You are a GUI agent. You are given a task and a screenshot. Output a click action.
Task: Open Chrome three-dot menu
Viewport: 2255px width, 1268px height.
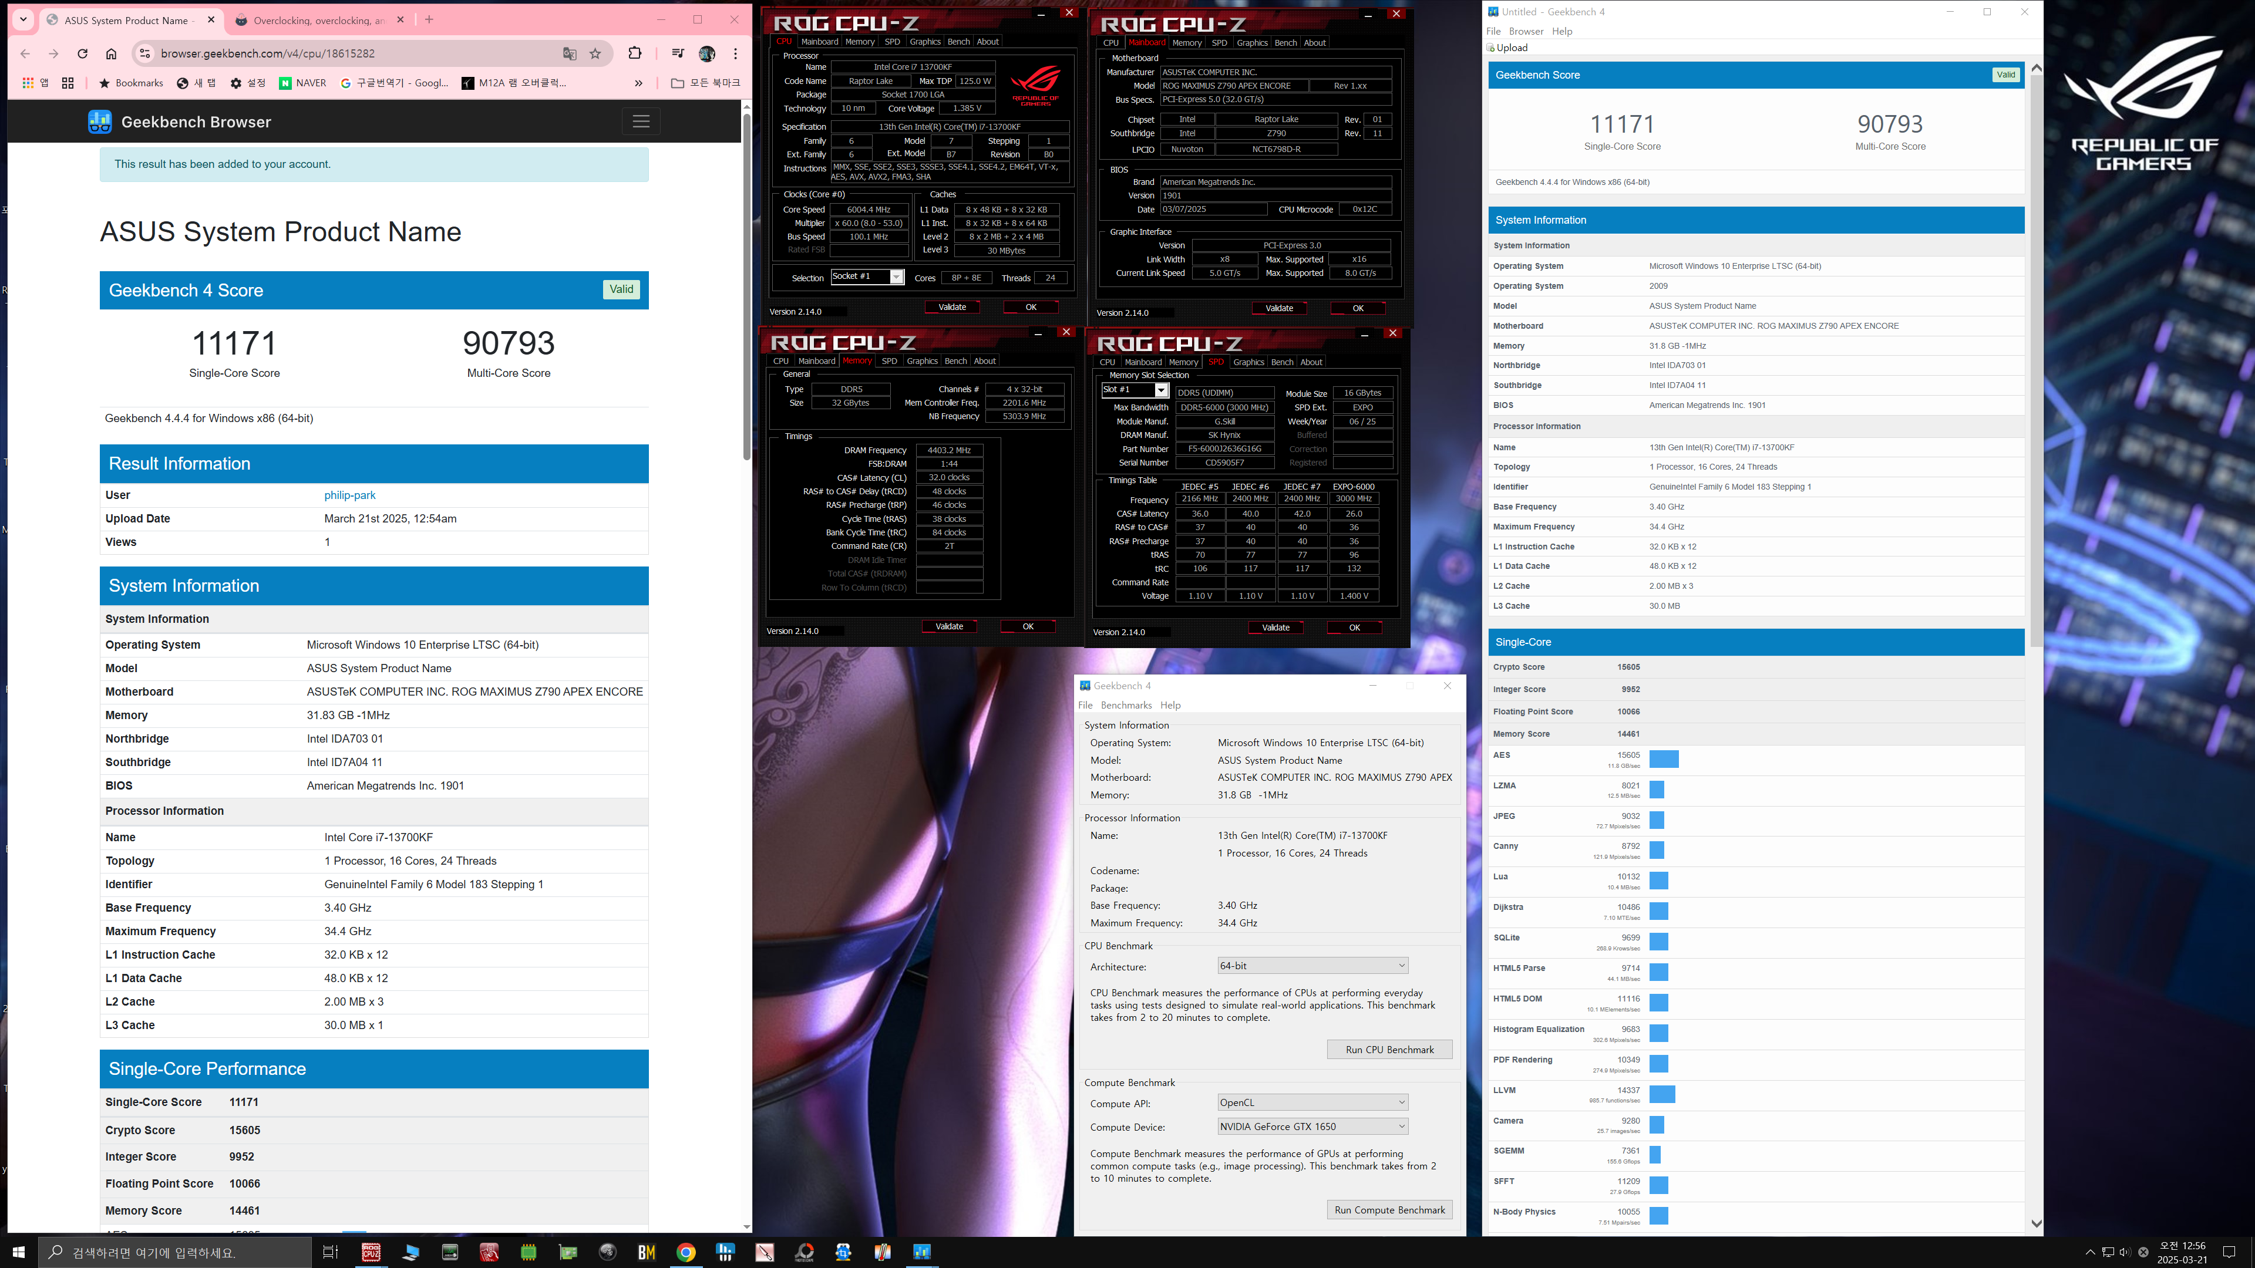tap(735, 53)
